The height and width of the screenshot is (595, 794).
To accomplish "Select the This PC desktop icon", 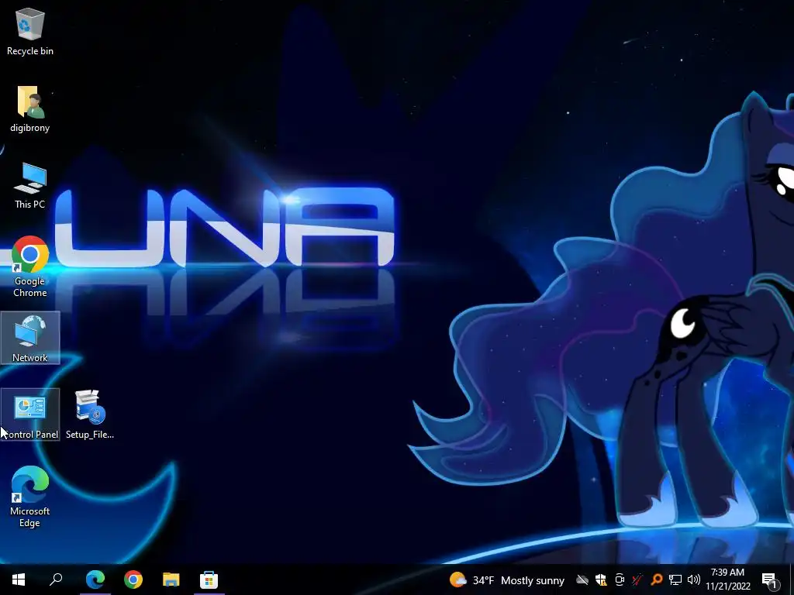I will [x=30, y=186].
